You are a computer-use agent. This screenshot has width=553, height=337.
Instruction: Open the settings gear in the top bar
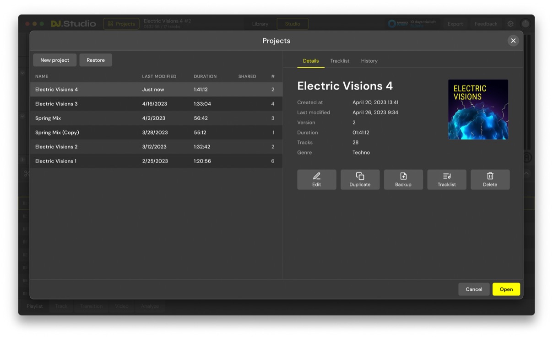(x=510, y=23)
